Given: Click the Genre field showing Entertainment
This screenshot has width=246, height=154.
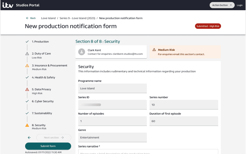Looking at the screenshot, I should (113, 137).
